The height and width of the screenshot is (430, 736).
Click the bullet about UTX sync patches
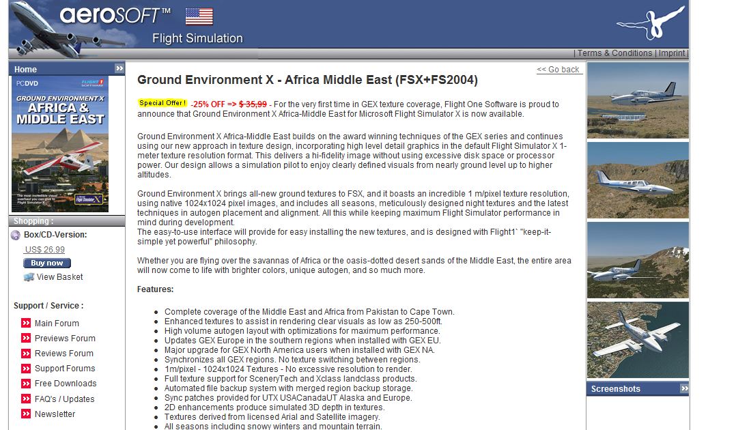pos(288,398)
